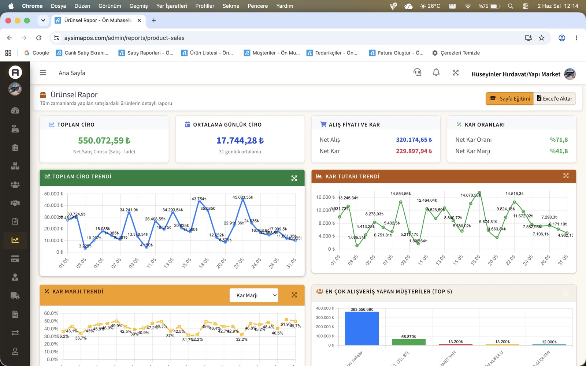Click the Excel'e Aktar button
The height and width of the screenshot is (366, 586).
point(555,98)
